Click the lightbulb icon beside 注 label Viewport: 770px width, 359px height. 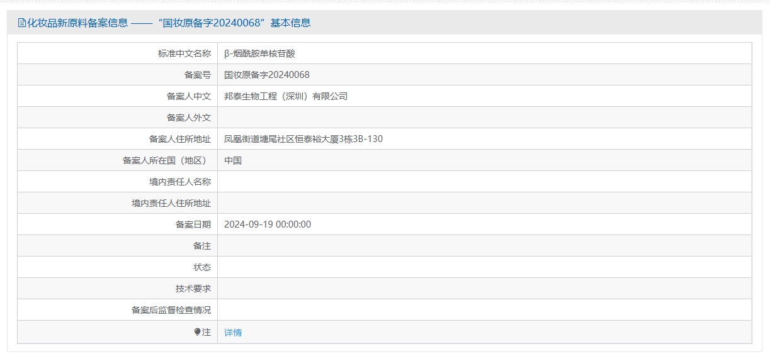[x=197, y=332]
